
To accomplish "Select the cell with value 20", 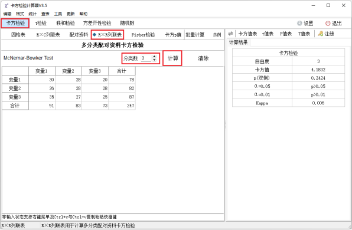I will pyautogui.click(x=95, y=80).
